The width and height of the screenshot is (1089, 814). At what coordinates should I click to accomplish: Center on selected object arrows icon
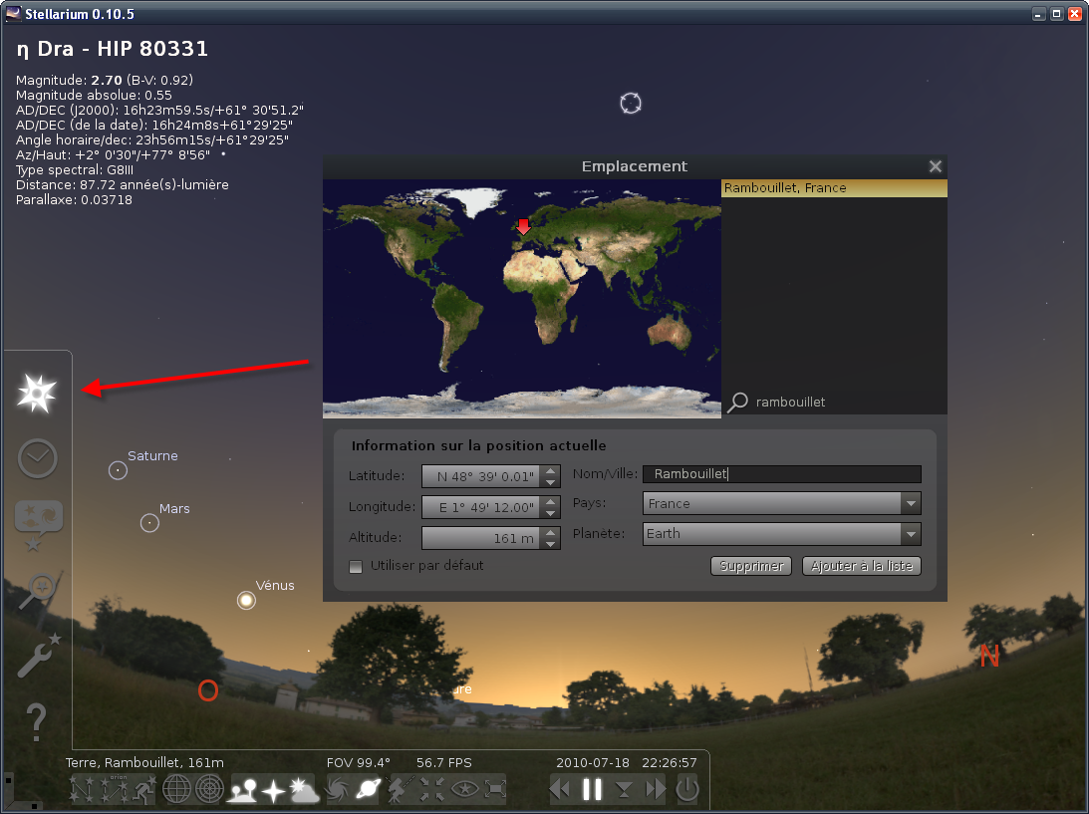coord(432,790)
